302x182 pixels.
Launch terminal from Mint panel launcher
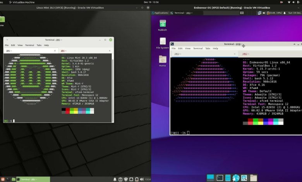pyautogui.click(x=8, y=179)
